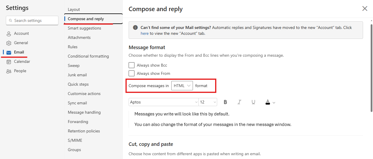Enable the Always show From checkbox
The image size is (373, 159).
[132, 73]
